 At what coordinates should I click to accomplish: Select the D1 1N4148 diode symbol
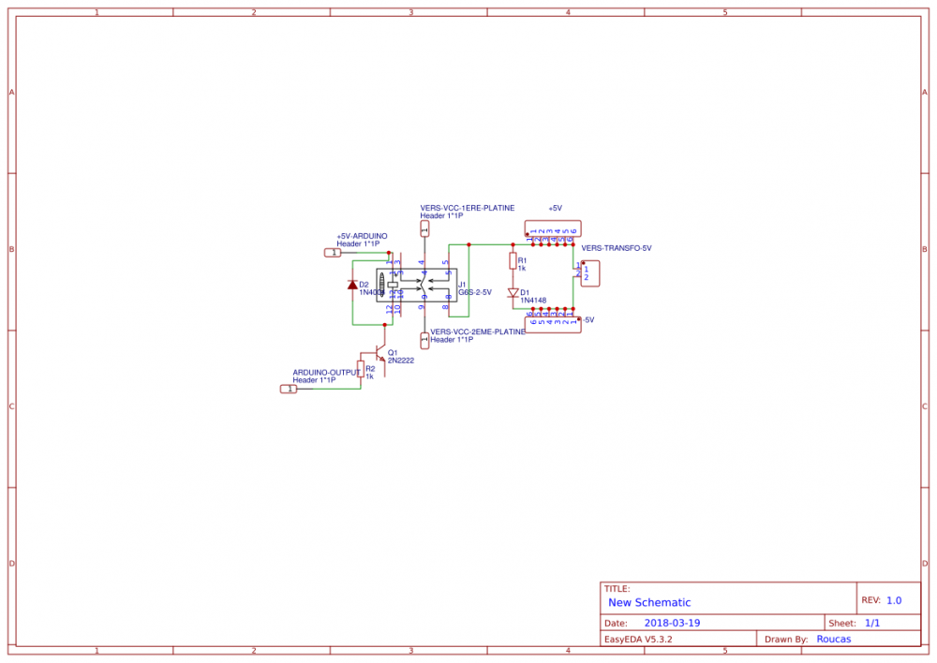pos(513,293)
